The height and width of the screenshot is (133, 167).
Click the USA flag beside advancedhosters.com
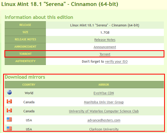click(9, 120)
